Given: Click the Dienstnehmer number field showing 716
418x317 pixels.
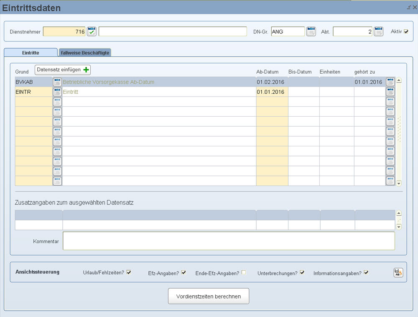Looking at the screenshot, I should click(x=64, y=31).
